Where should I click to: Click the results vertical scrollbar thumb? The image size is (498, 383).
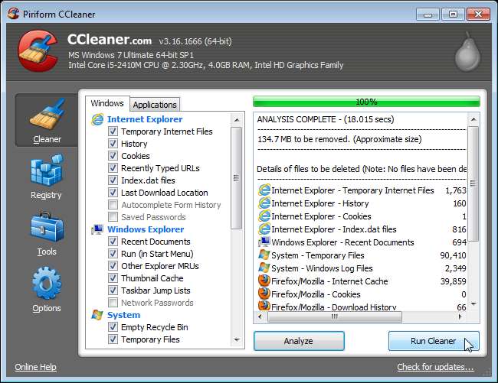click(x=473, y=183)
